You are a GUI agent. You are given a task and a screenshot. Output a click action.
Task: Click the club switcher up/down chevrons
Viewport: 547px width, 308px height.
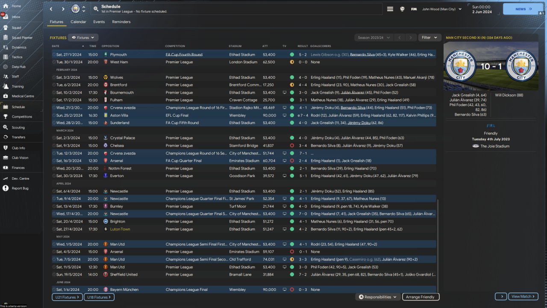(84, 9)
